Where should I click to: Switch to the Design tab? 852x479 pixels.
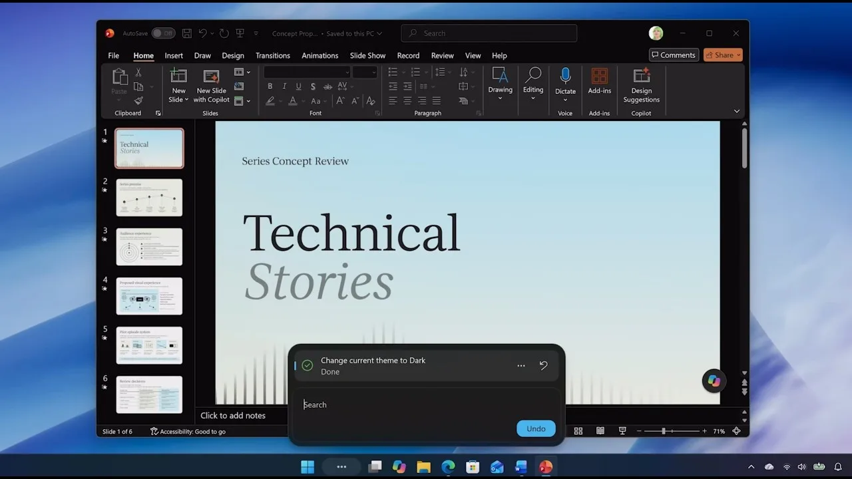pyautogui.click(x=233, y=56)
